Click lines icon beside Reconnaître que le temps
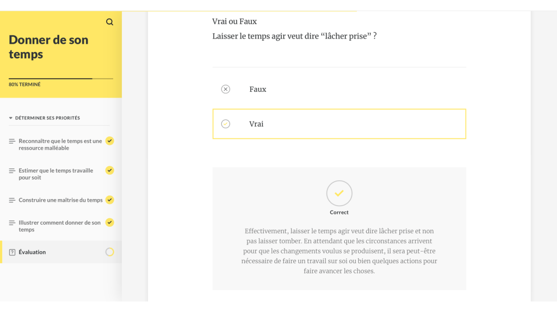Image resolution: width=557 pixels, height=312 pixels. click(12, 141)
